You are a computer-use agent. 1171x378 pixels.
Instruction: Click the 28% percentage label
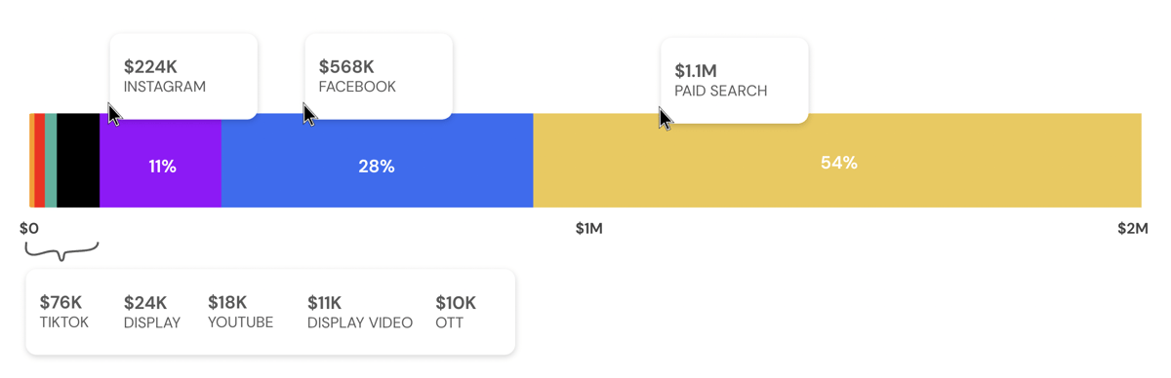click(377, 167)
